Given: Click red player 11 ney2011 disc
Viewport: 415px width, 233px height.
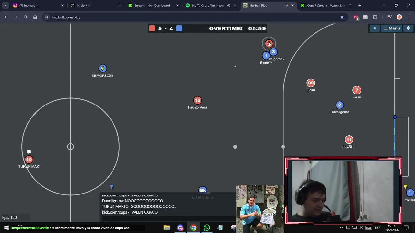Looking at the screenshot, I should pyautogui.click(x=349, y=140).
